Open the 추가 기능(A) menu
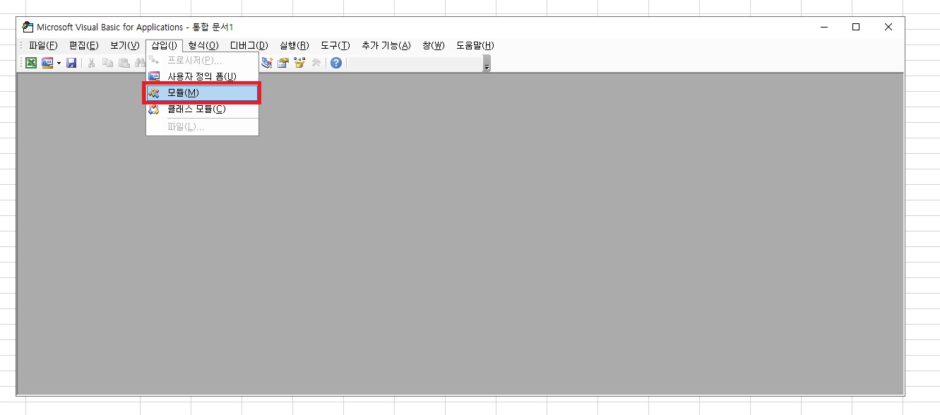 click(x=386, y=45)
